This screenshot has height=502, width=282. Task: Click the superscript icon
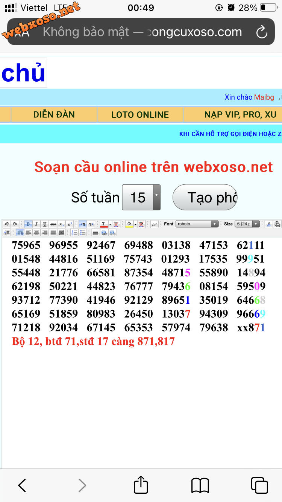tap(70, 224)
